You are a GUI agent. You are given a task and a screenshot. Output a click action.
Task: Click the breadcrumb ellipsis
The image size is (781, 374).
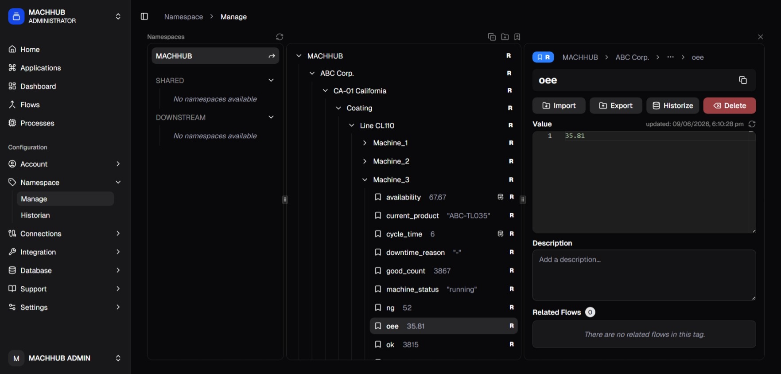coord(670,57)
